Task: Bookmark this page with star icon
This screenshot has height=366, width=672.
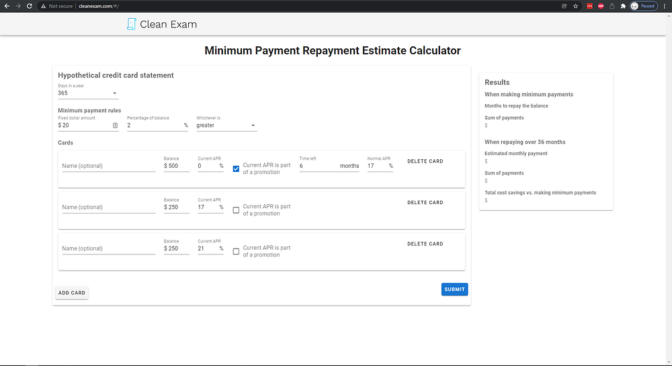Action: (576, 6)
